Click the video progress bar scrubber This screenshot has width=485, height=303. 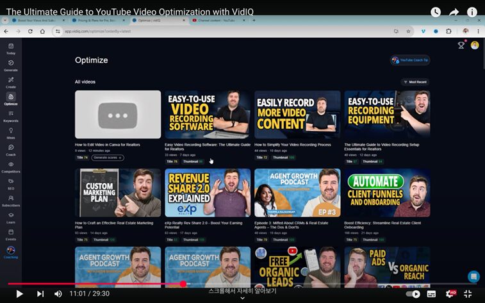[183, 283]
